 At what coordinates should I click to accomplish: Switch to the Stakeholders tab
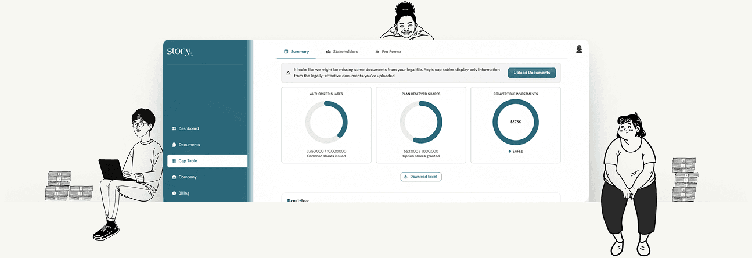tap(341, 52)
